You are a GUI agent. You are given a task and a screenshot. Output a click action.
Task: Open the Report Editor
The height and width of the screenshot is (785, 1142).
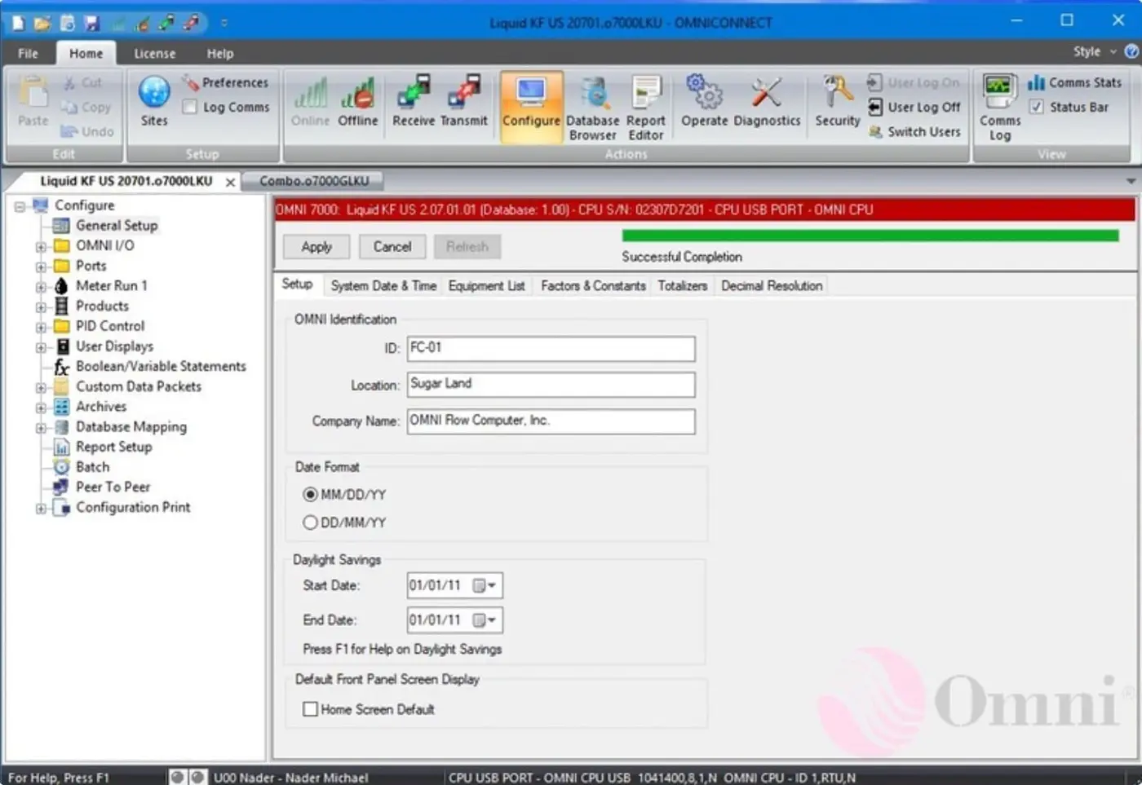click(x=646, y=107)
